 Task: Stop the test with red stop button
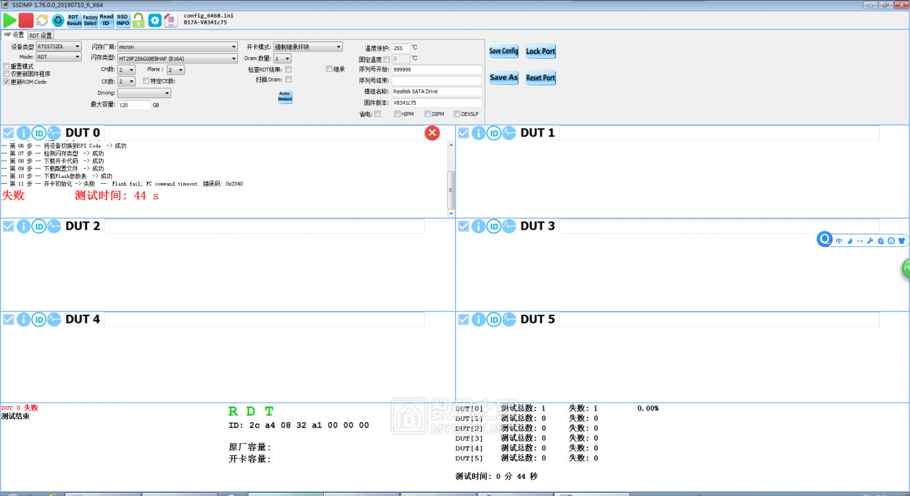26,20
